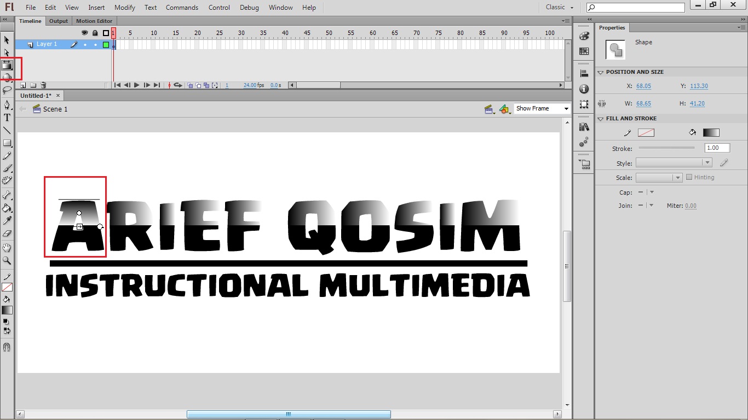Screen dimensions: 748x420
Task: Open the gradient fill swatch in Properties
Action: coord(711,132)
